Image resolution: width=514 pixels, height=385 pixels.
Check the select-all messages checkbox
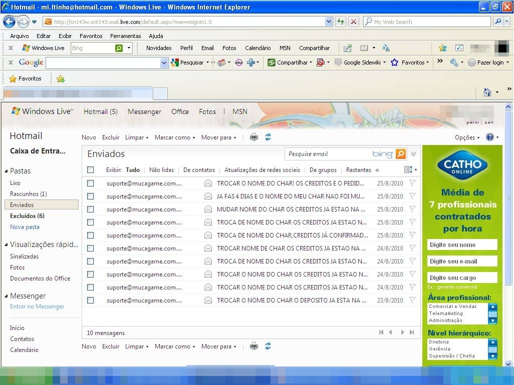tap(90, 170)
